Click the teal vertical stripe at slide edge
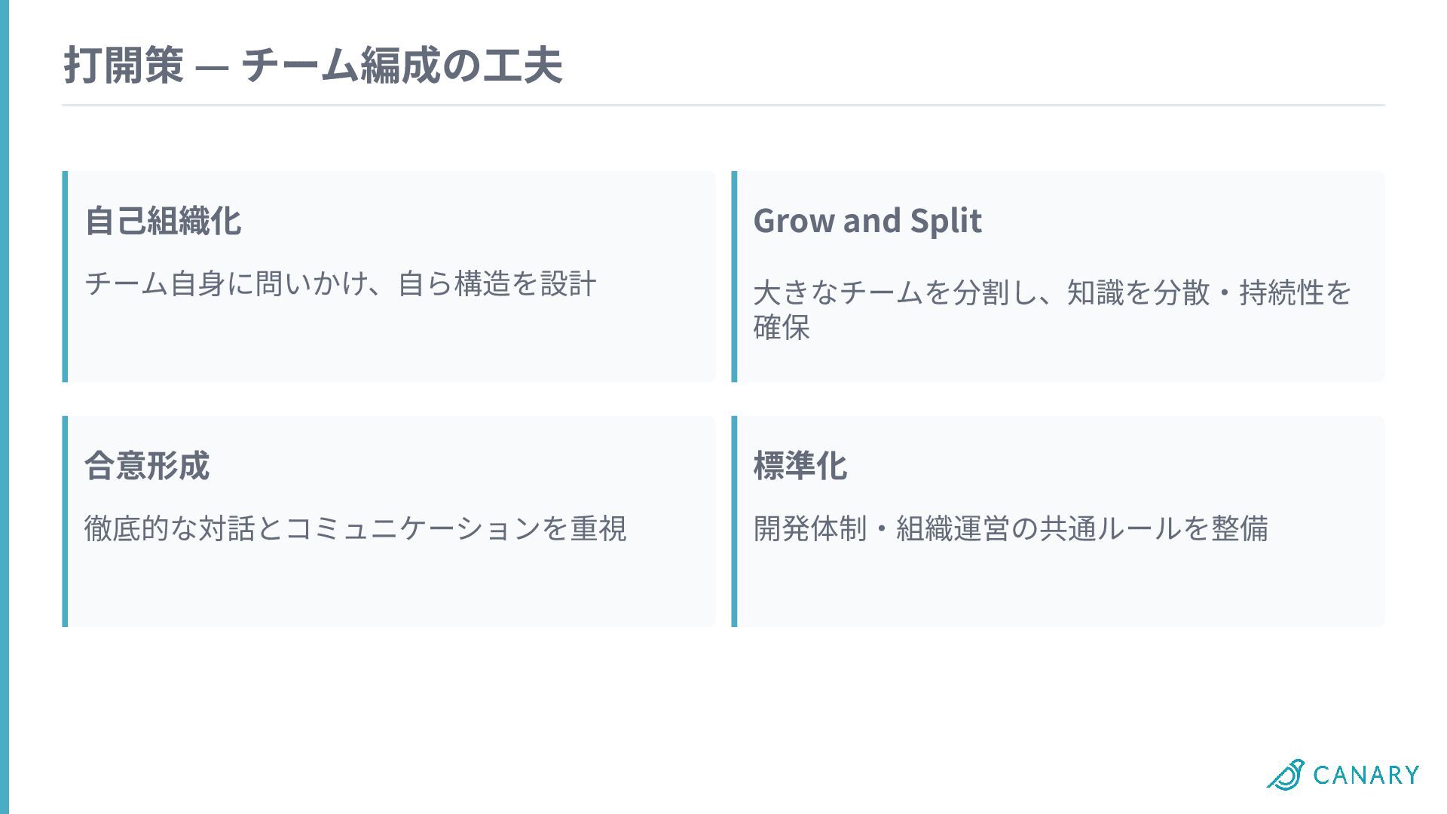The width and height of the screenshot is (1447, 814). click(5, 407)
